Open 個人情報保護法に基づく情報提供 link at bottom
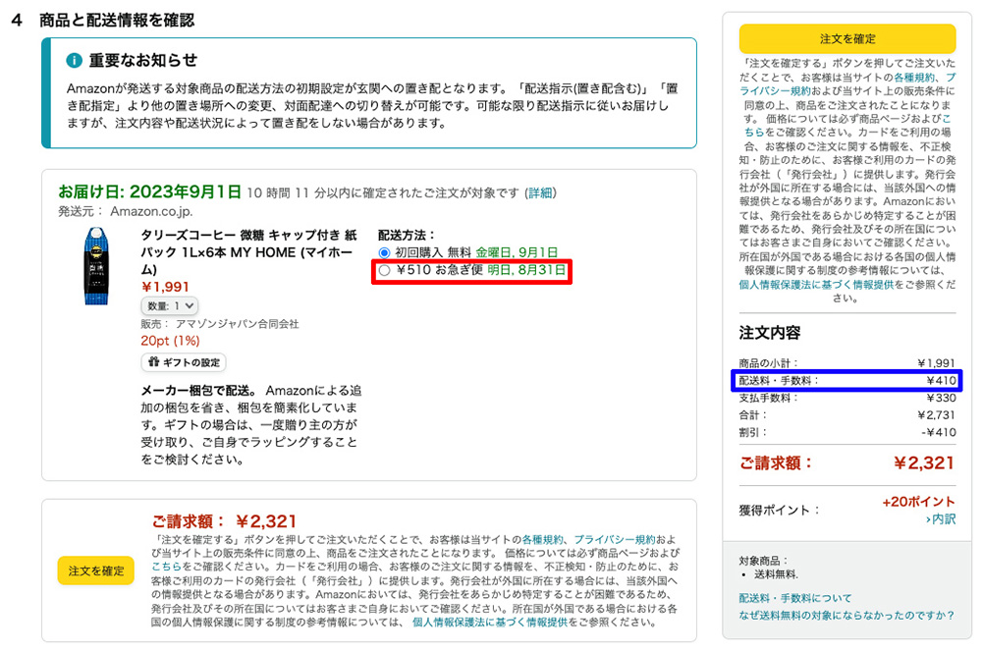Image resolution: width=982 pixels, height=651 pixels. coord(489,623)
